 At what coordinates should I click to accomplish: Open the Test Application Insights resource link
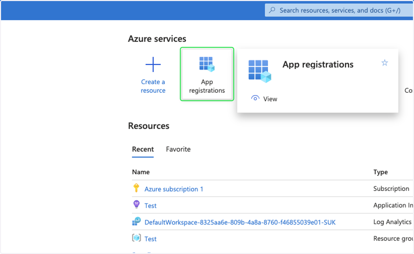click(x=150, y=206)
